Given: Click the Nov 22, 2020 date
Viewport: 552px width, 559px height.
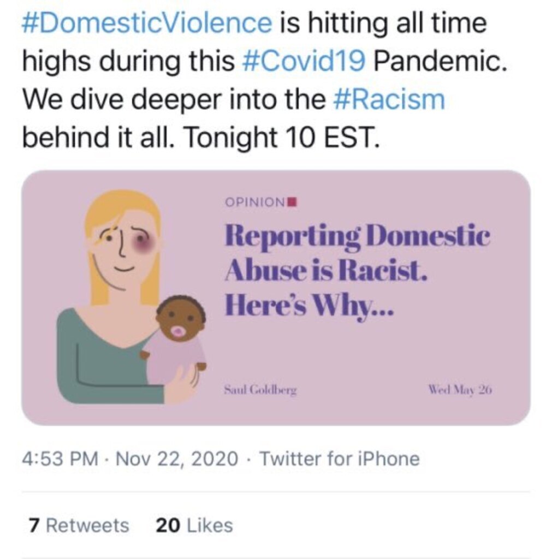Looking at the screenshot, I should pos(177,459).
